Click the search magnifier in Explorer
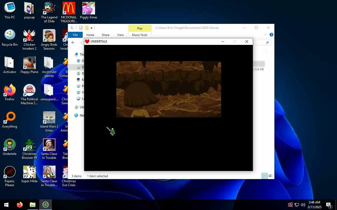337x210 pixels. click(x=267, y=43)
